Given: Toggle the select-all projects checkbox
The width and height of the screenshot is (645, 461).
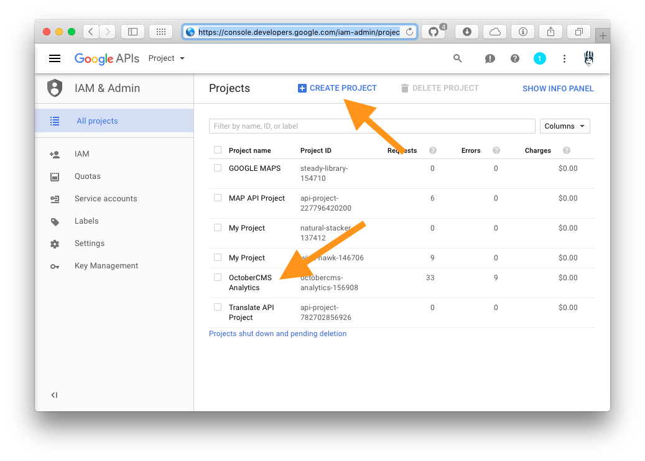Looking at the screenshot, I should pos(218,150).
